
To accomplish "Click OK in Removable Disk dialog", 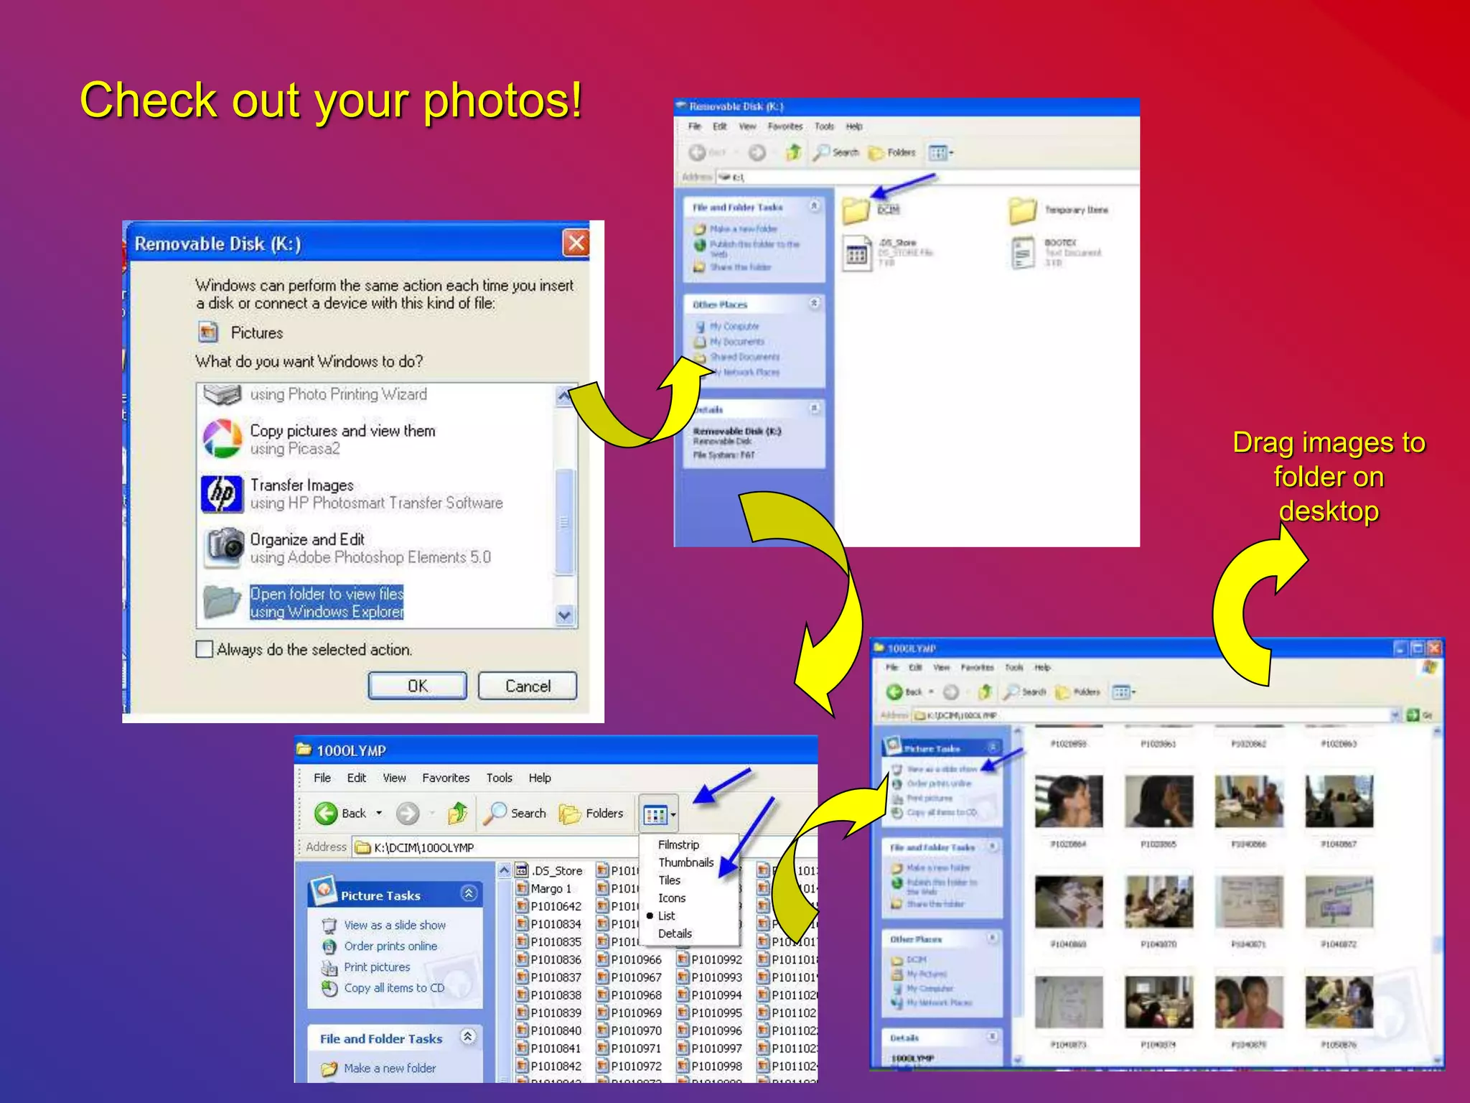I will pyautogui.click(x=417, y=686).
